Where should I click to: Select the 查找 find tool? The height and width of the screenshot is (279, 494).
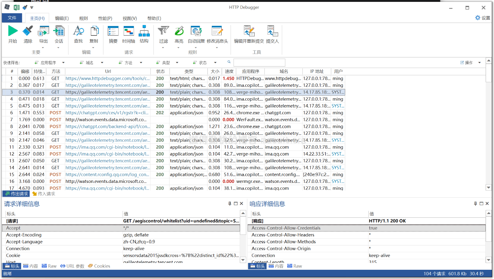click(x=78, y=31)
